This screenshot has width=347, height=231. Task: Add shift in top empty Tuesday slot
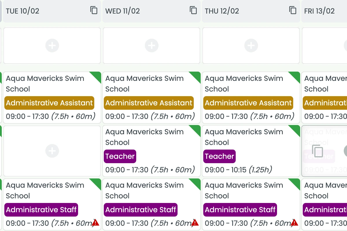[52, 46]
